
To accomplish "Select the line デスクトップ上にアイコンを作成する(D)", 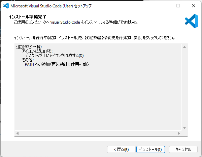I will point(54,56).
